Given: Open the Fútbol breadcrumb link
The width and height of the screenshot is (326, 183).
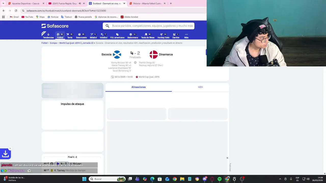Looking at the screenshot, I should click(x=45, y=43).
